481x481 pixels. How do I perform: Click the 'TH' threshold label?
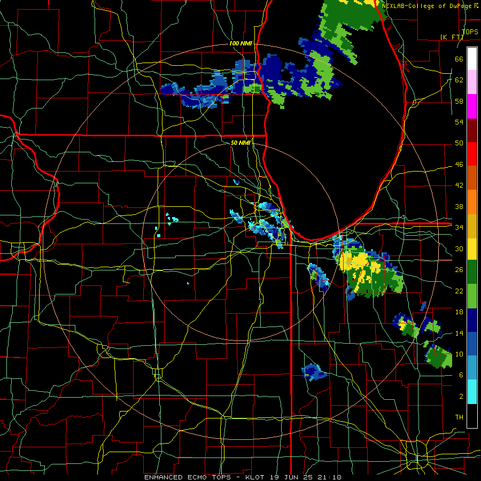[x=459, y=417]
